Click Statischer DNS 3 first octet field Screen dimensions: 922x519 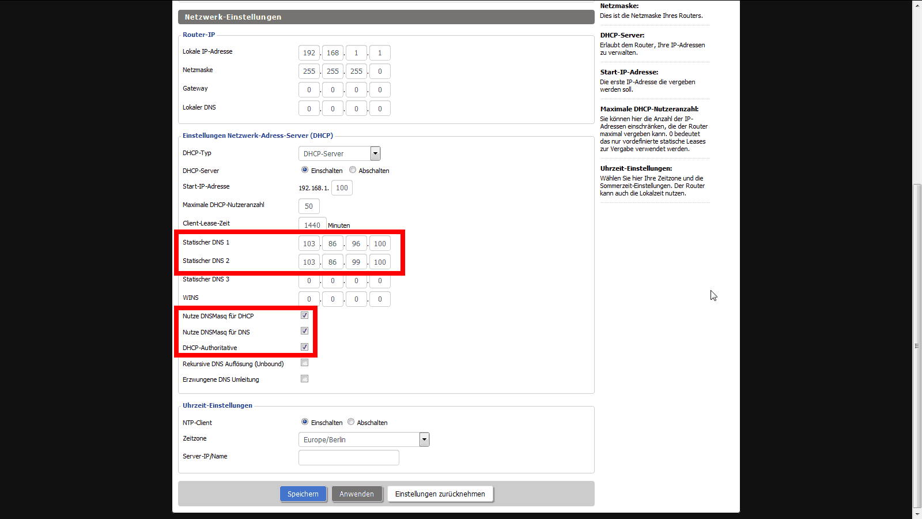coord(309,281)
